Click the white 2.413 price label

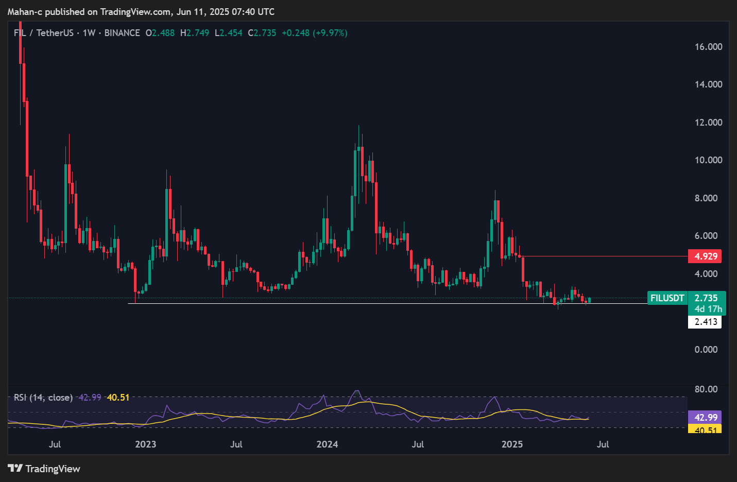coord(705,322)
